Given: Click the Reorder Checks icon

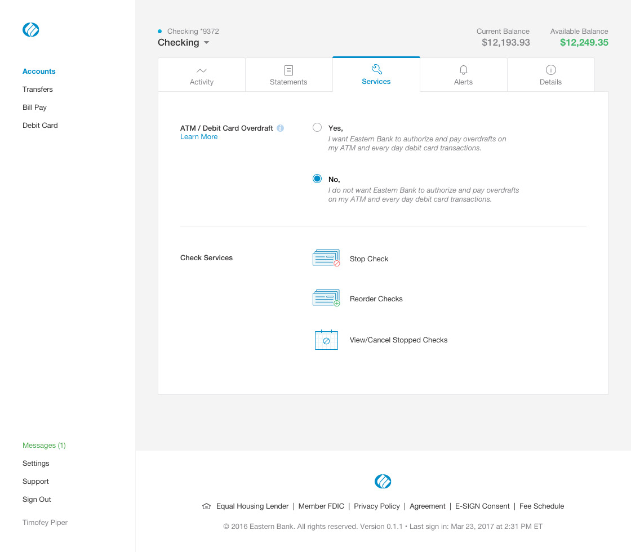Looking at the screenshot, I should point(326,298).
